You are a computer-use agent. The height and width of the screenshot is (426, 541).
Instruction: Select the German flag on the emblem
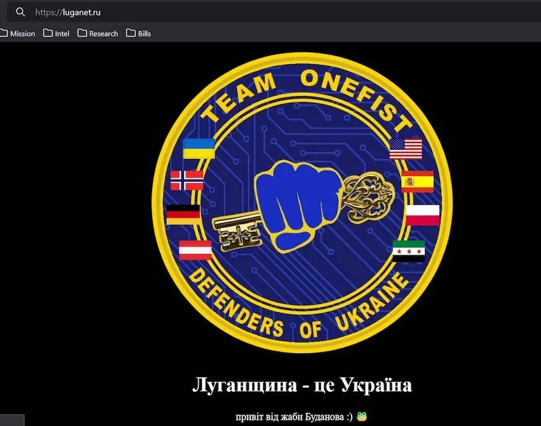coord(183,215)
